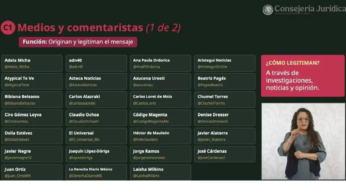Select the Héctor de Mauleón card
Image resolution: width=346 pixels, height=194 pixels.
(160, 136)
